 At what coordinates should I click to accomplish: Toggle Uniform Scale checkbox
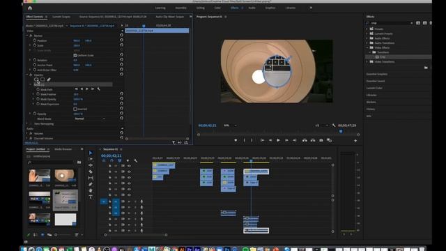click(x=75, y=55)
